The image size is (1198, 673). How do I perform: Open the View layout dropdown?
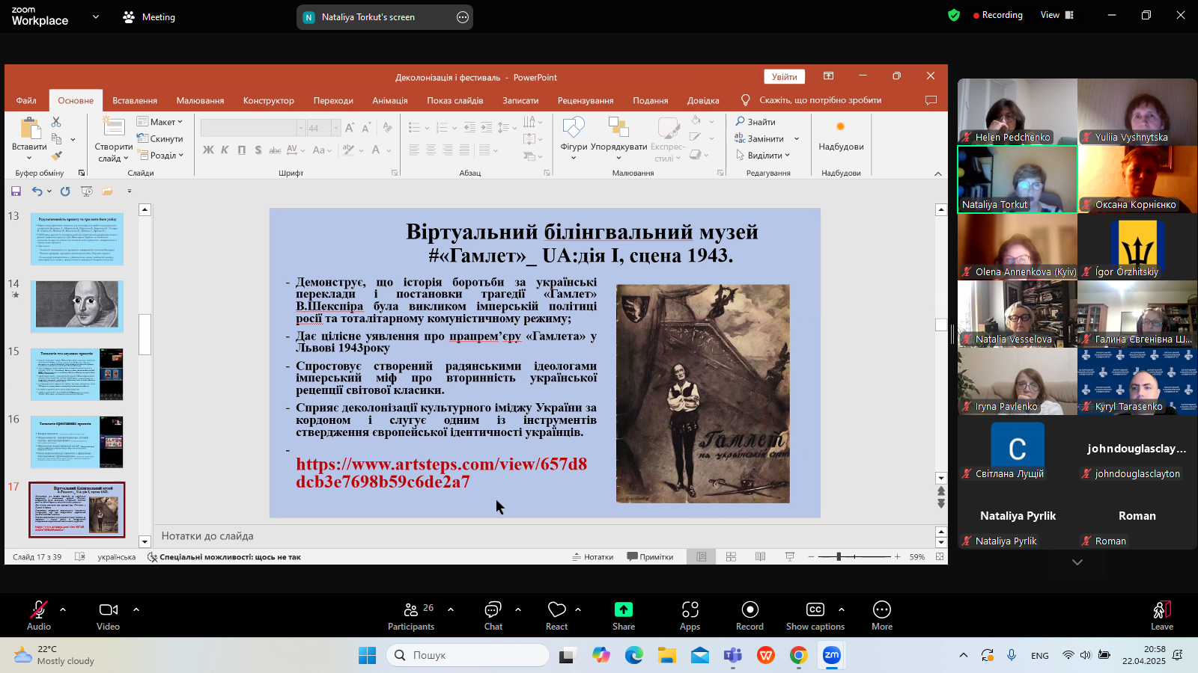(1056, 15)
